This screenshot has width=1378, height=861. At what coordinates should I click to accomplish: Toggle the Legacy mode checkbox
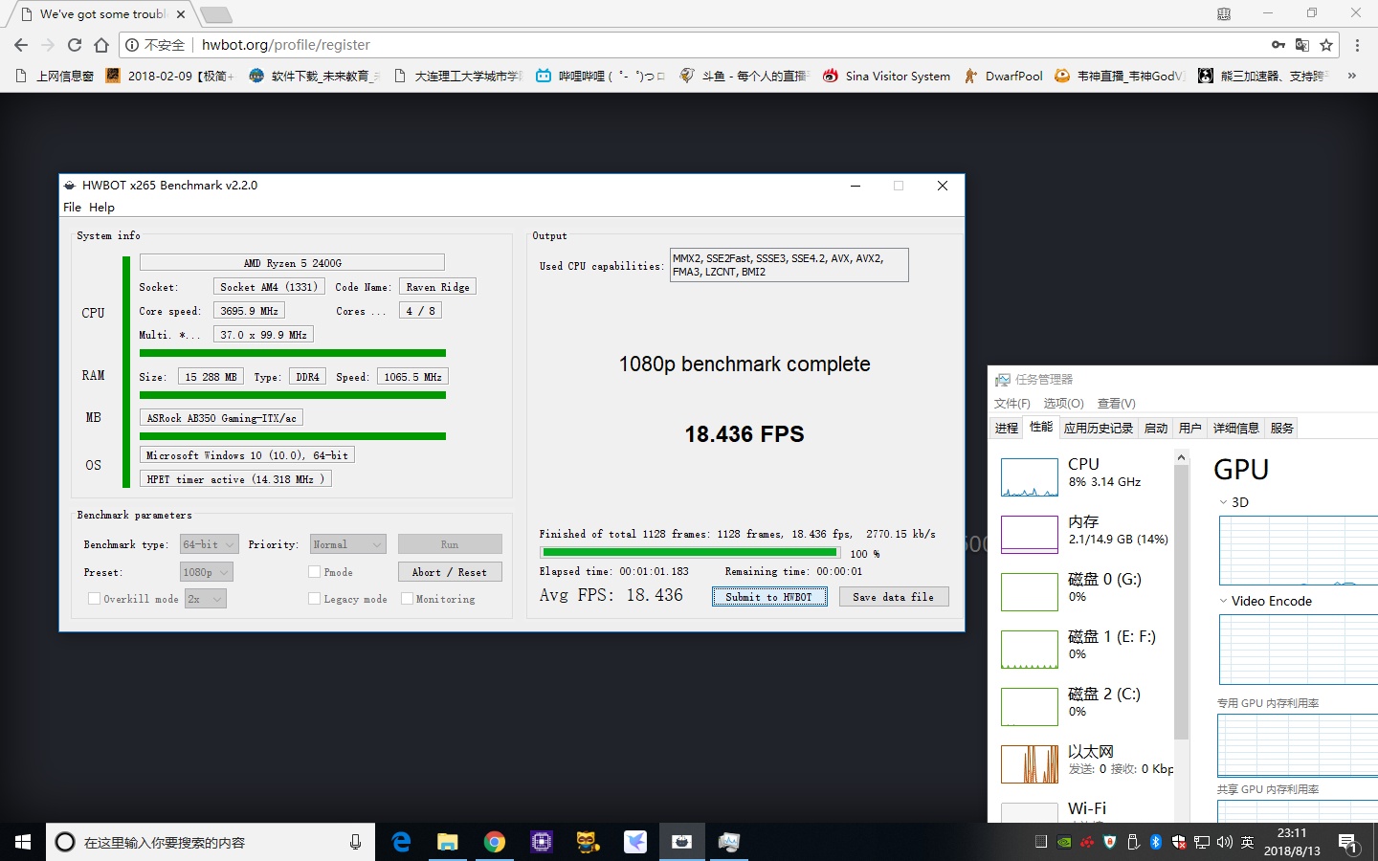314,599
